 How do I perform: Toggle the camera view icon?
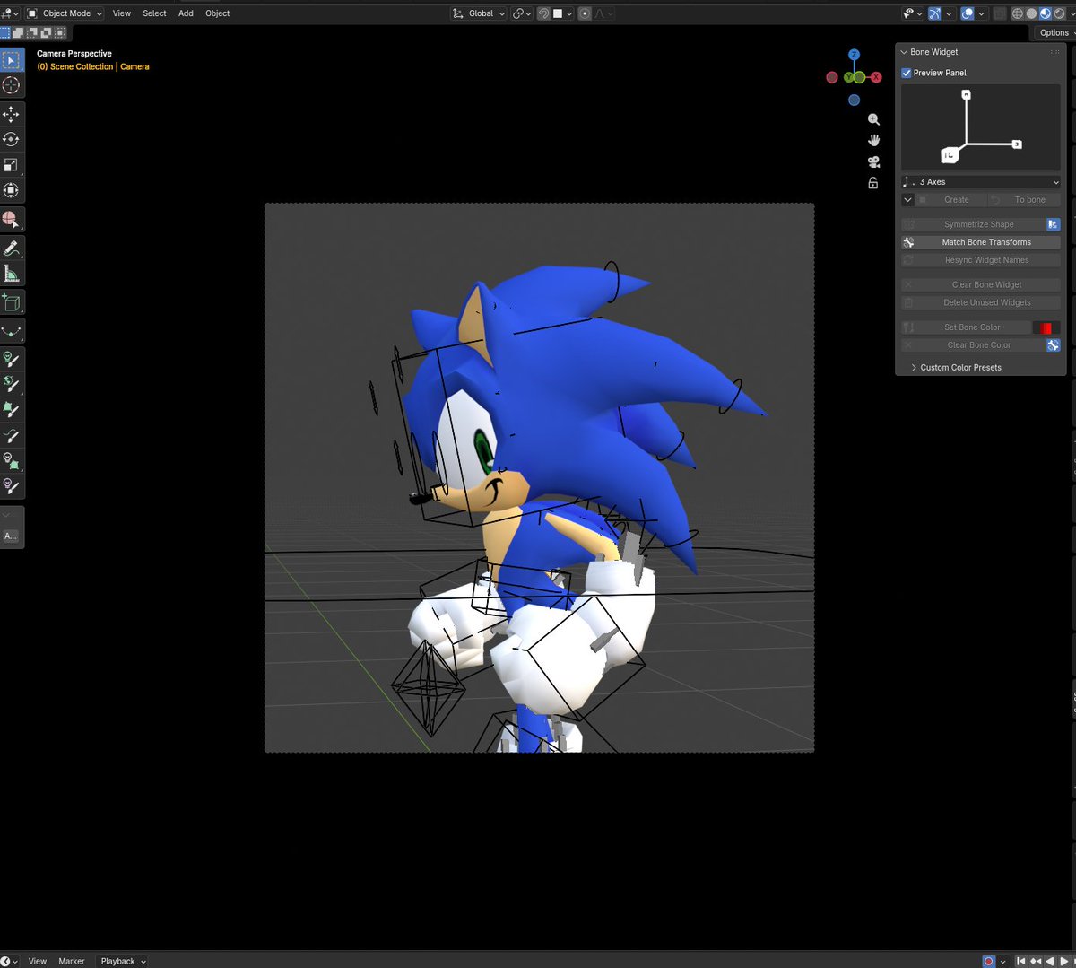click(x=873, y=162)
